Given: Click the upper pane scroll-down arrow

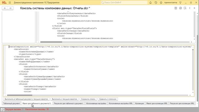Looking at the screenshot, I should 194,39.
